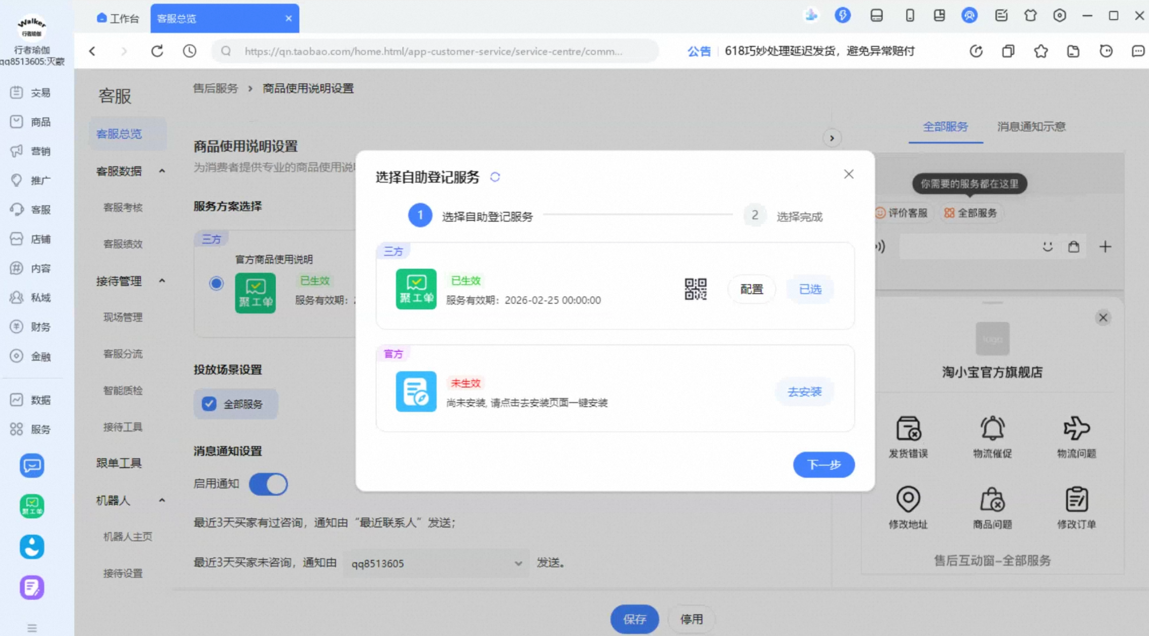Click the plus icon in chat preview
This screenshot has height=636, width=1149.
1105,247
